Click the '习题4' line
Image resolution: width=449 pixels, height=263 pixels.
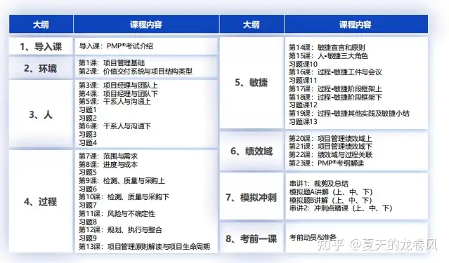pyautogui.click(x=88, y=142)
